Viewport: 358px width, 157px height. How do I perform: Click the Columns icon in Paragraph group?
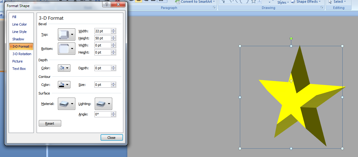click(162, 1)
